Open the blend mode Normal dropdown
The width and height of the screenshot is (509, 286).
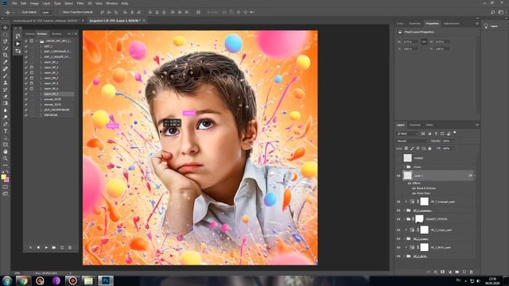tap(412, 141)
